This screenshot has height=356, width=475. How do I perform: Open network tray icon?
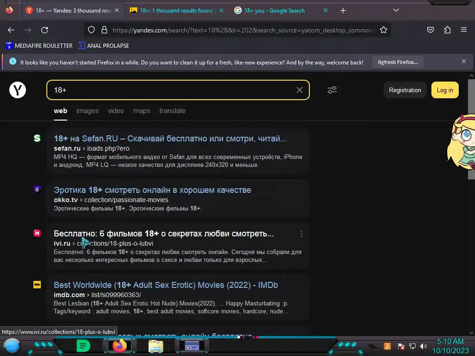pyautogui.click(x=412, y=346)
